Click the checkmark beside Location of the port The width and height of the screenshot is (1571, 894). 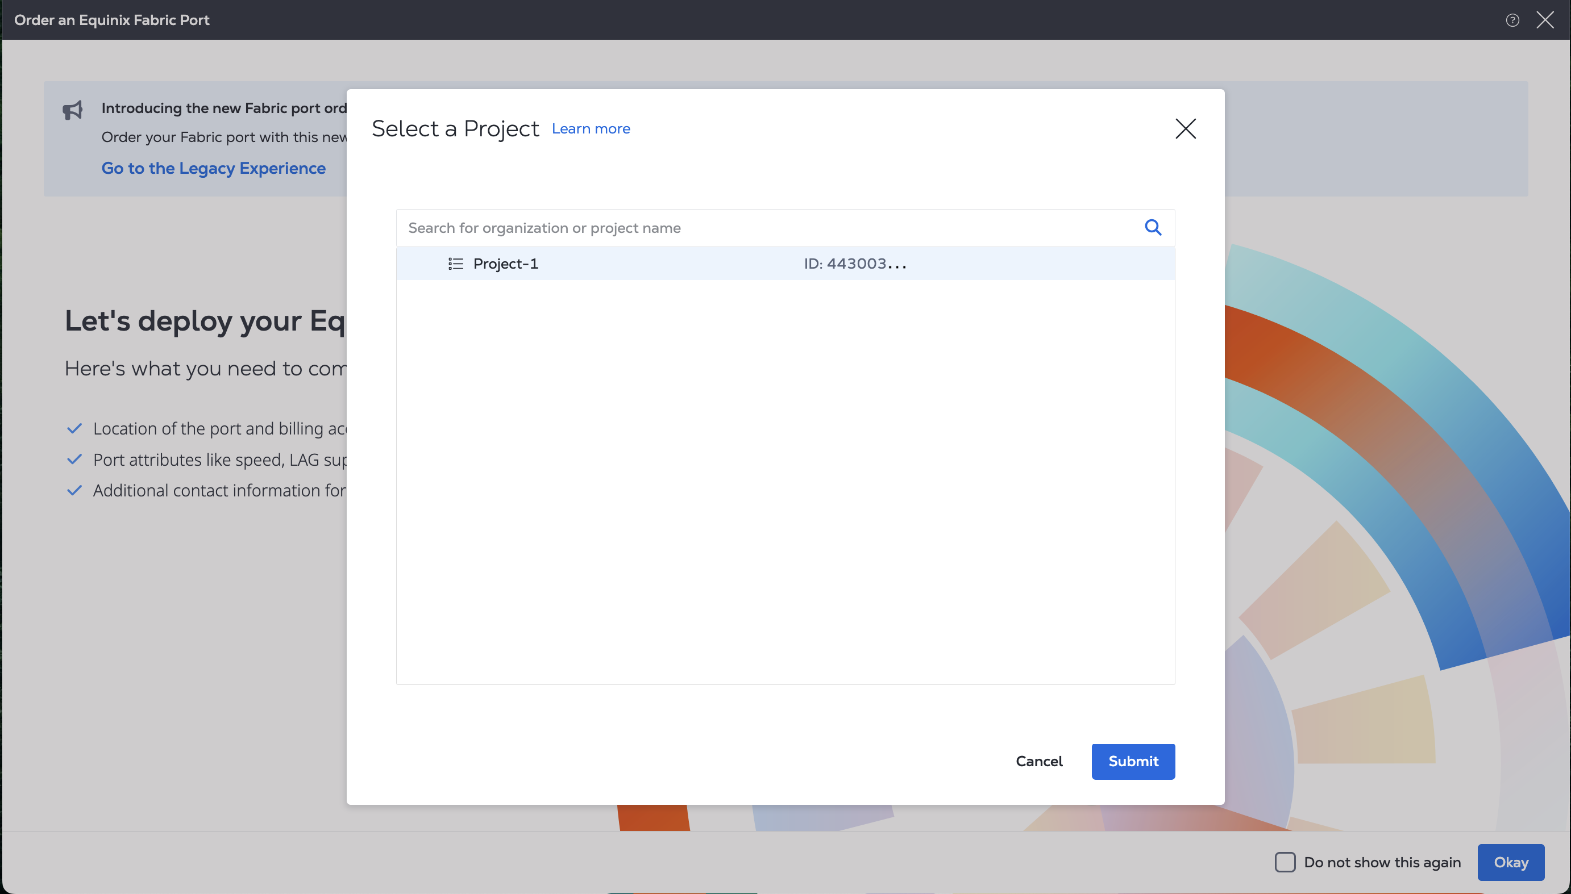[74, 429]
